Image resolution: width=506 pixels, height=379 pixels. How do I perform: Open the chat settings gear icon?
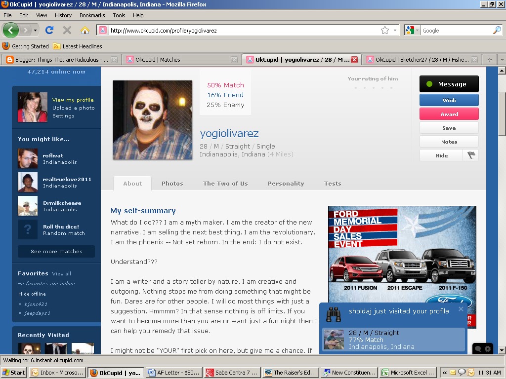[x=488, y=349]
